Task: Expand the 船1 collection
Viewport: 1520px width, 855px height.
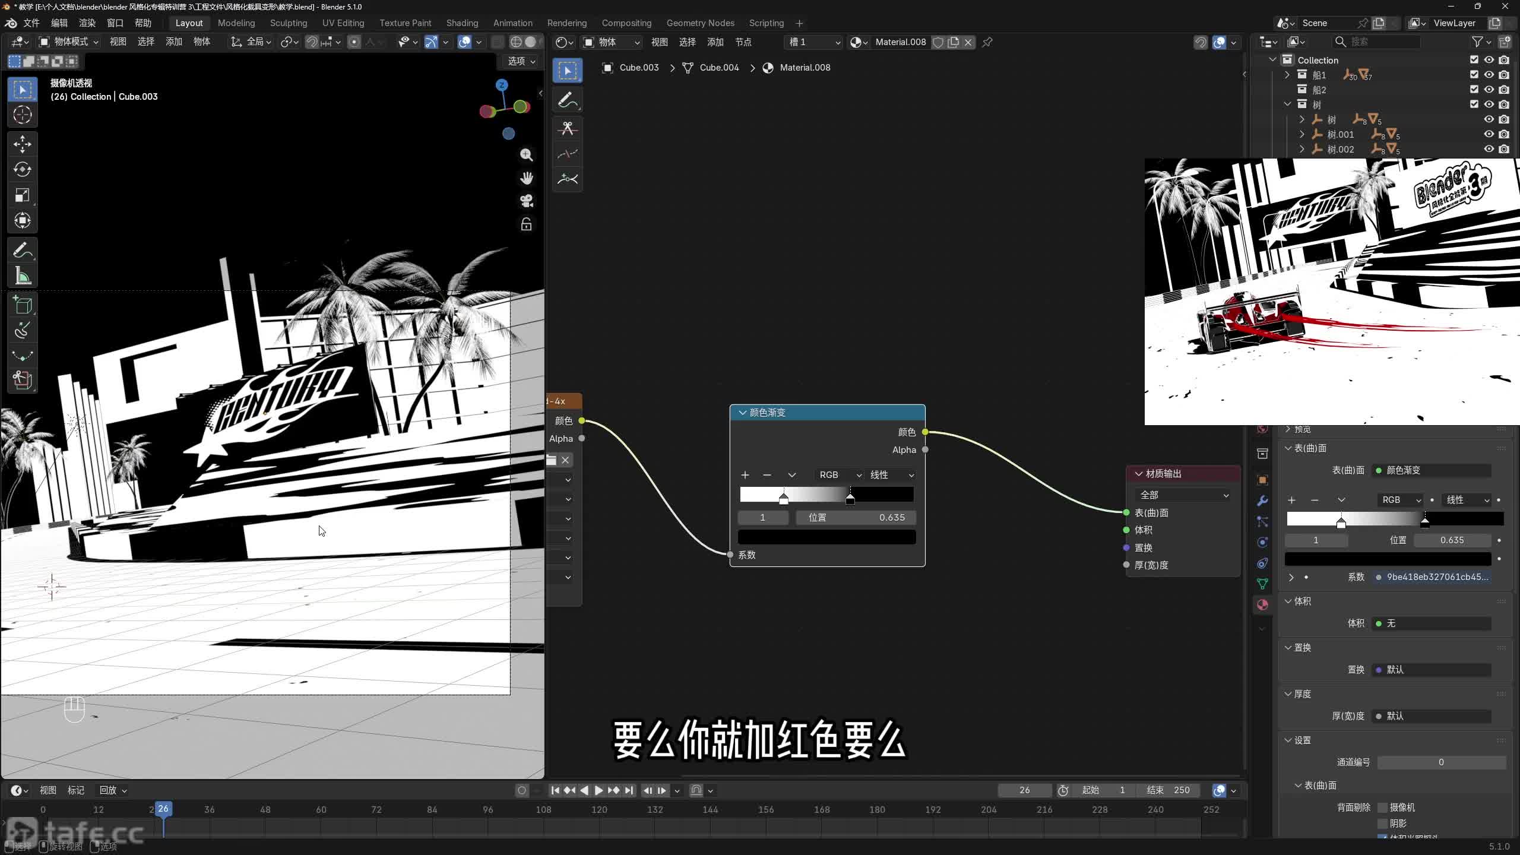Action: pyautogui.click(x=1287, y=75)
